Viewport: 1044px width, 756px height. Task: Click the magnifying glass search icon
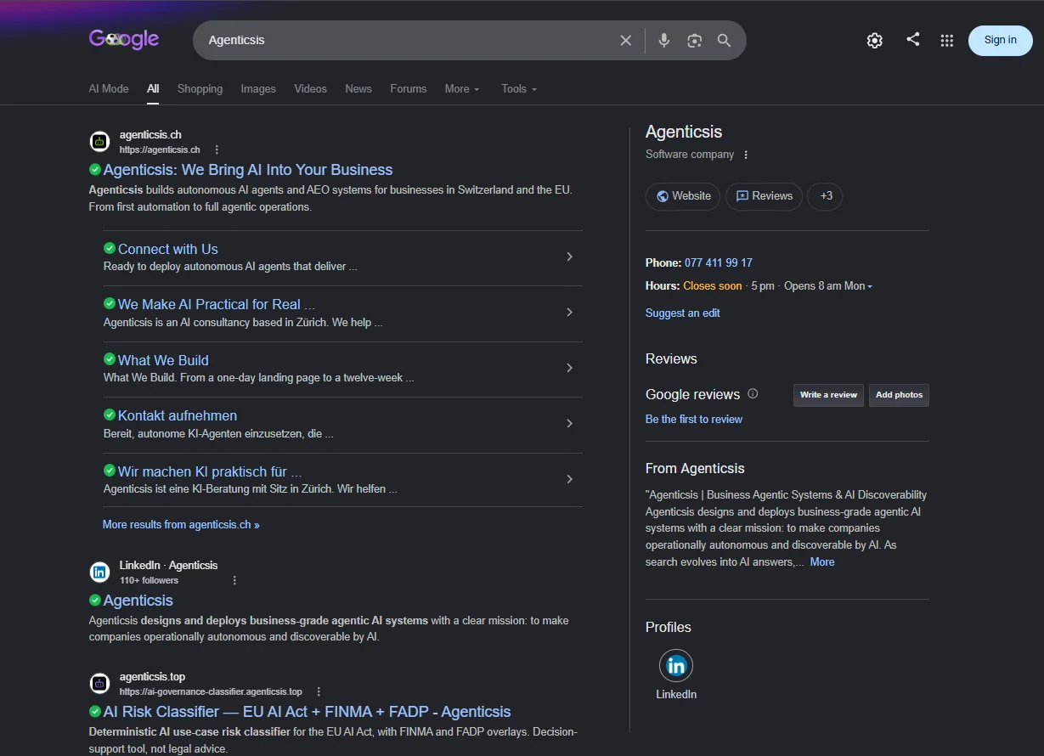[x=725, y=40]
